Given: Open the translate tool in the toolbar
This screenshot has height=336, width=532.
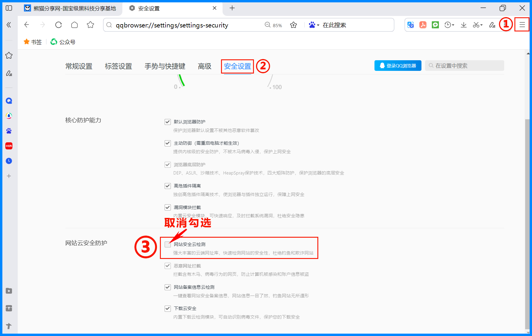Looking at the screenshot, I should (410, 25).
